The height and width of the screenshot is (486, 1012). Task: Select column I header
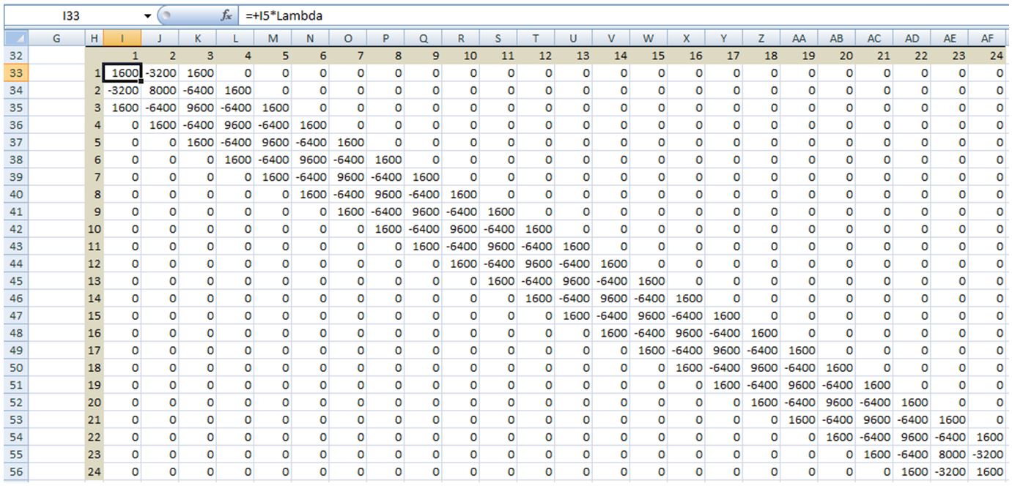[x=122, y=38]
